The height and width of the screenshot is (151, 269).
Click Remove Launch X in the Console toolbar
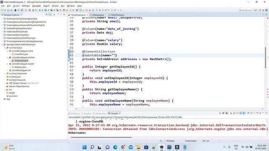point(223,113)
